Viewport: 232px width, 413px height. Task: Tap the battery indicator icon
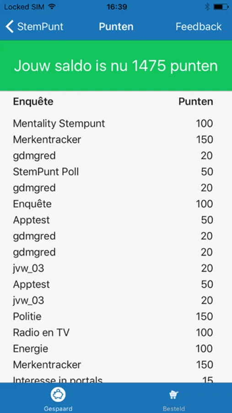(221, 7)
